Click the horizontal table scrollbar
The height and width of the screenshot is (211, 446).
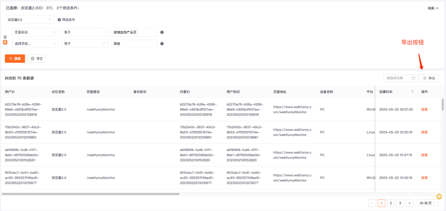click(90, 194)
